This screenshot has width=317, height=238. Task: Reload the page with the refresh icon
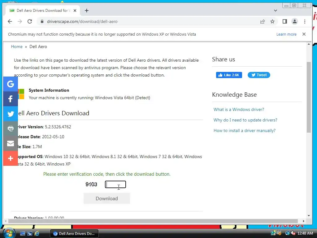tap(30, 21)
